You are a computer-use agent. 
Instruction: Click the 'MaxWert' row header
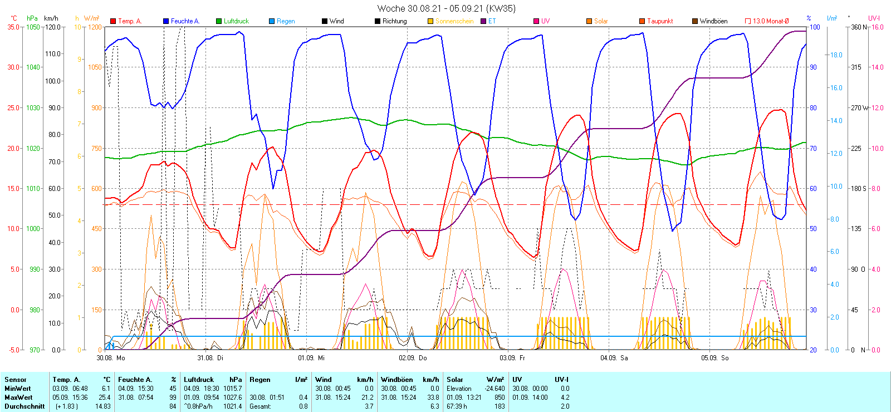pos(18,398)
